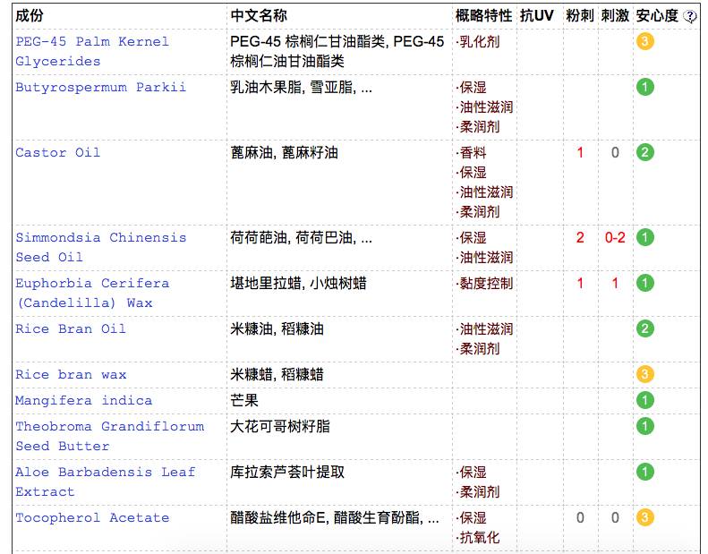Open Simmondsia Chinensis Seed Oil link
708x554 pixels.
coord(100,247)
